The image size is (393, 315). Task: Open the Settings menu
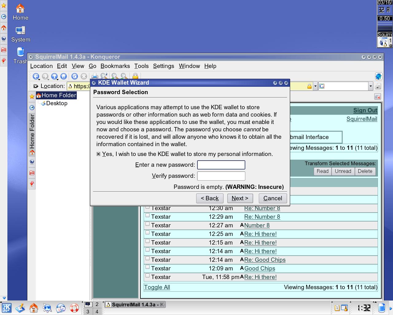(163, 66)
